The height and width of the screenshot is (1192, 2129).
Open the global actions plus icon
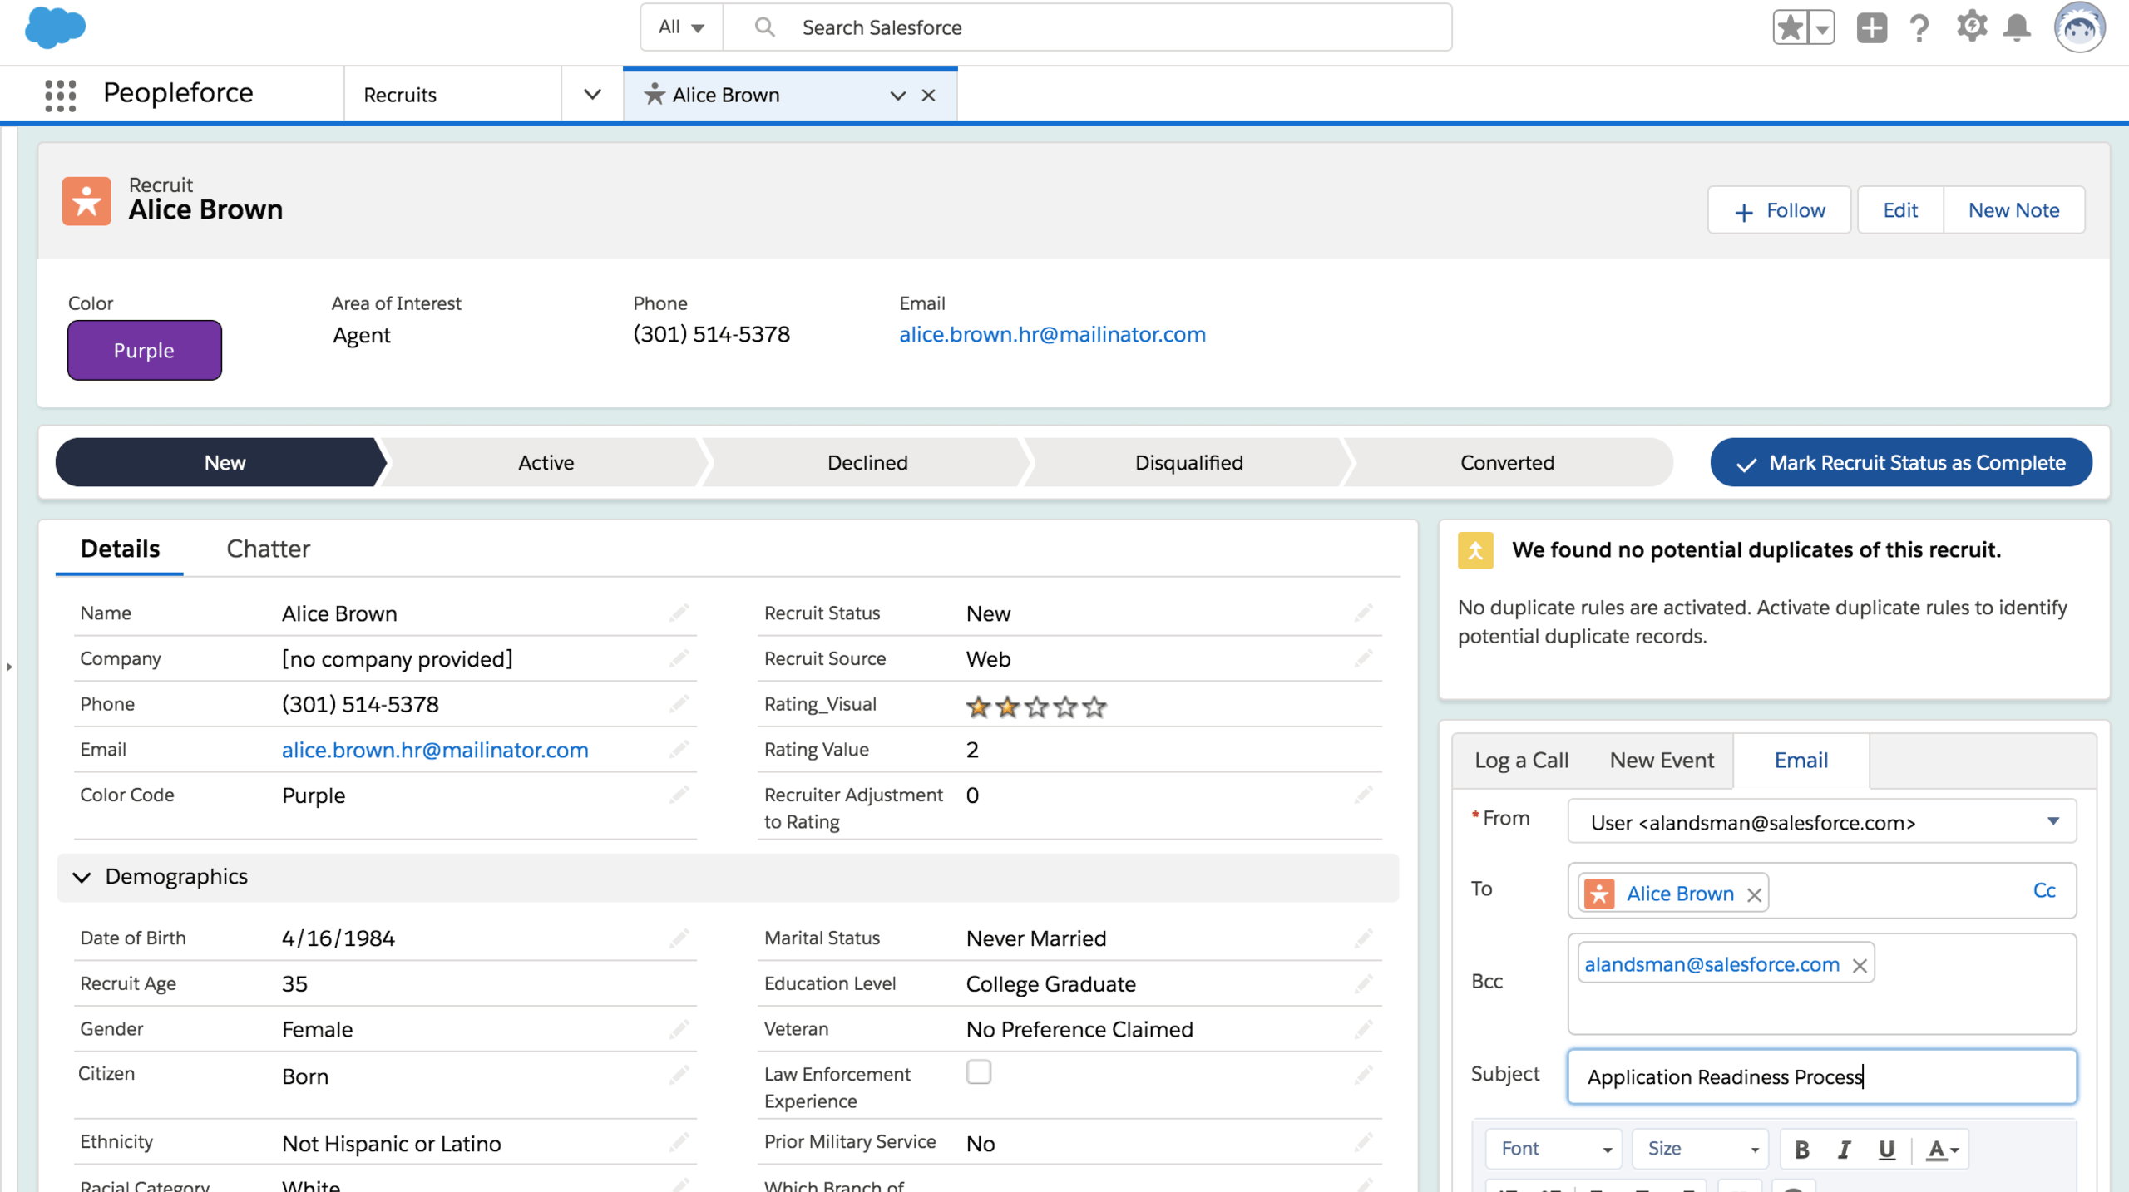click(x=1871, y=28)
